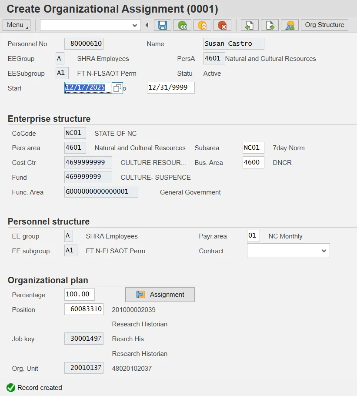This screenshot has width=357, height=396.
Task: Click the CULTURE- SUSPENCE text
Action: [156, 178]
